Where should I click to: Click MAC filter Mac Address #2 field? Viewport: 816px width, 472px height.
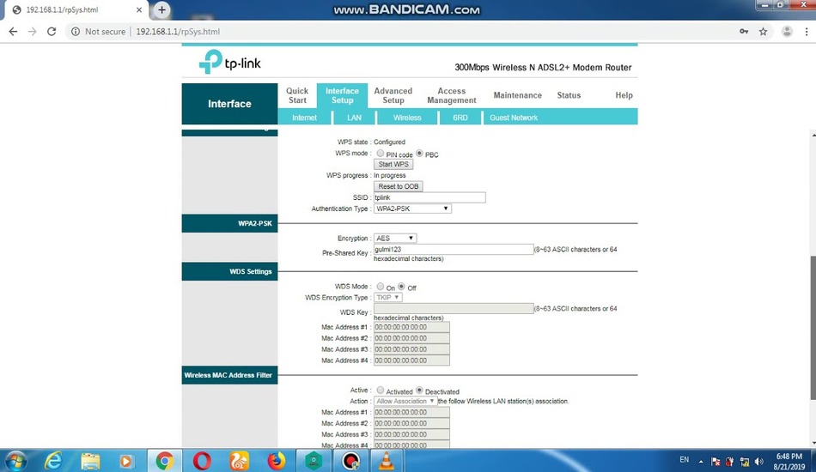411,424
